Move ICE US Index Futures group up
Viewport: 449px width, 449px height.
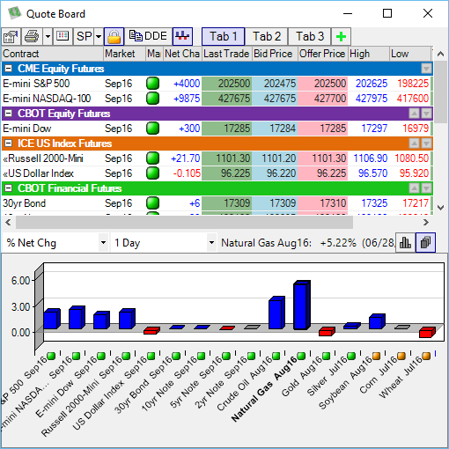[x=415, y=144]
